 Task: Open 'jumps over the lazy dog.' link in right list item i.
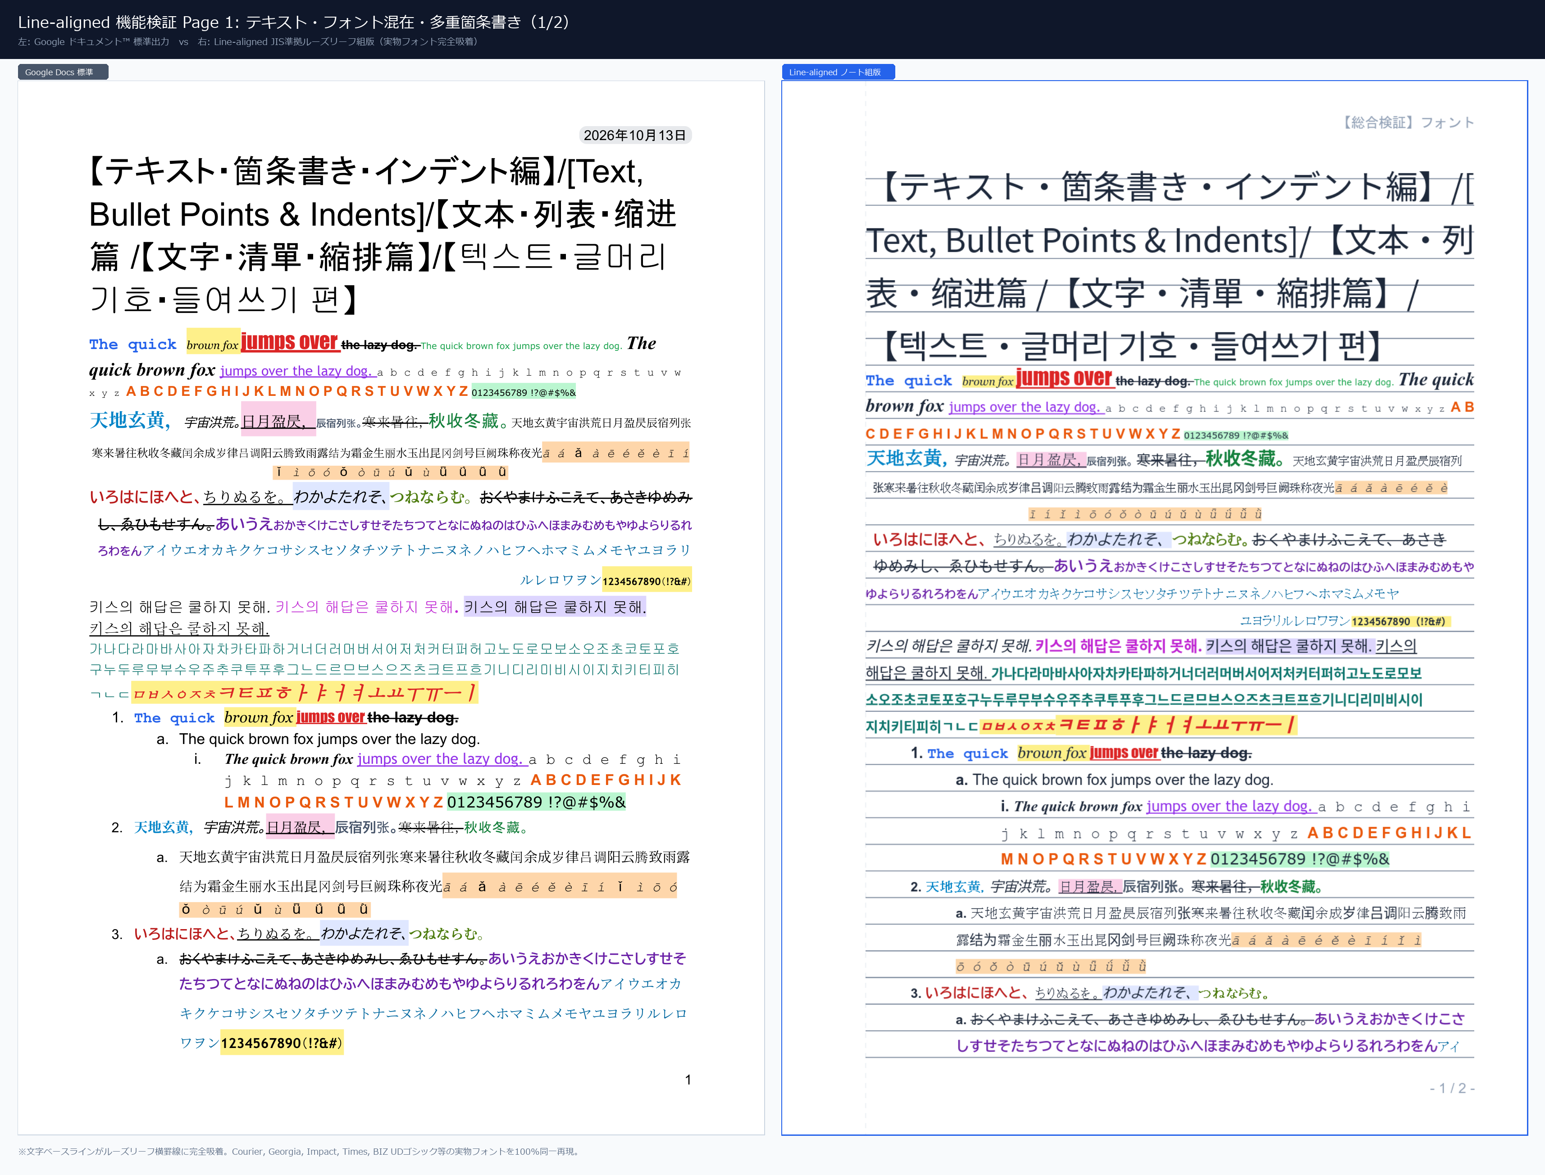click(x=1231, y=807)
